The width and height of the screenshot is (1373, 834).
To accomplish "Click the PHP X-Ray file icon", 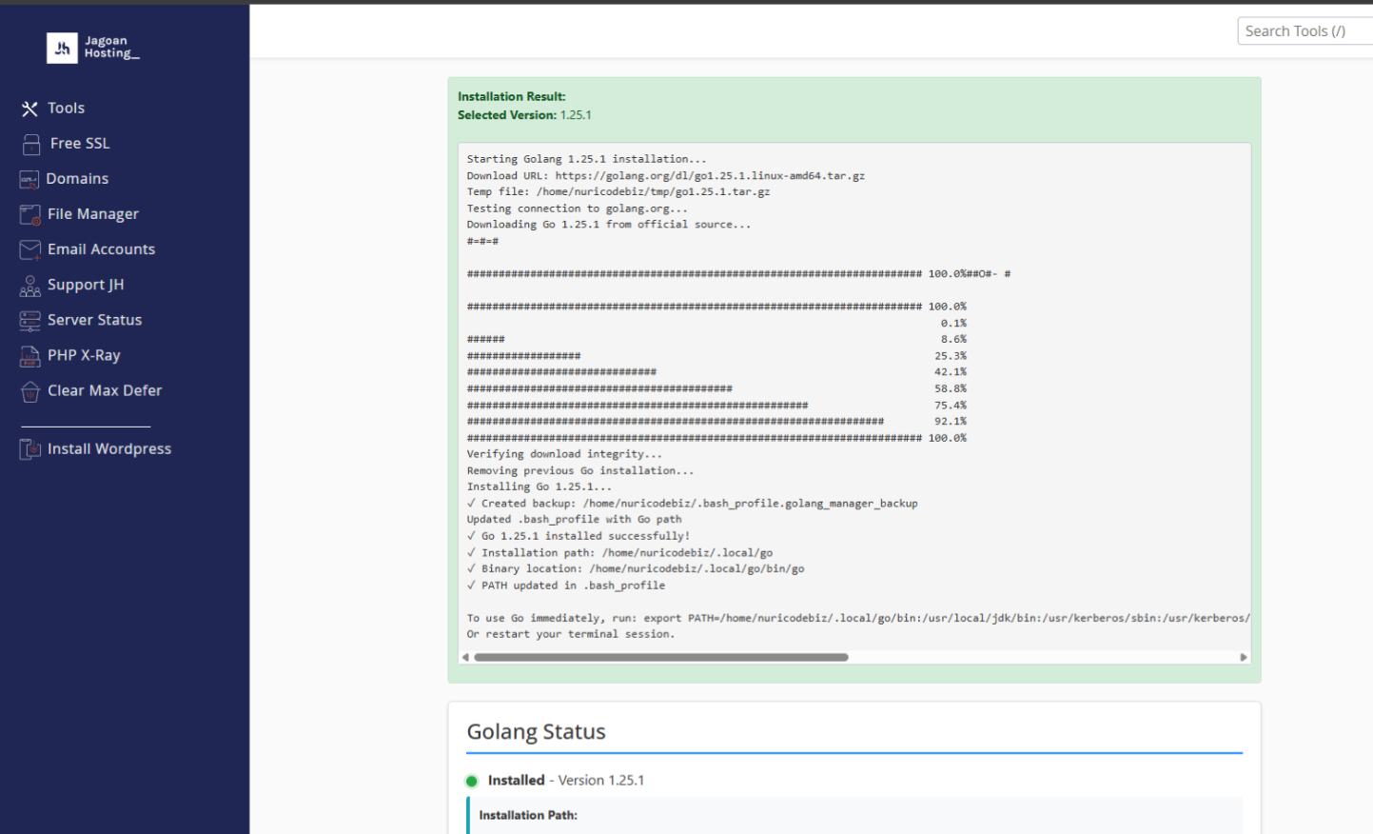I will point(30,356).
